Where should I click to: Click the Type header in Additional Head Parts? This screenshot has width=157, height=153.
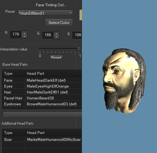point(14,133)
